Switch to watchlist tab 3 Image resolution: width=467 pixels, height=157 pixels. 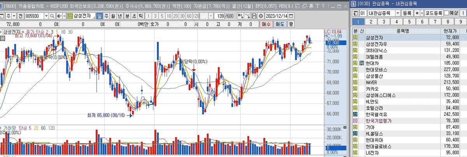pyautogui.click(x=383, y=22)
